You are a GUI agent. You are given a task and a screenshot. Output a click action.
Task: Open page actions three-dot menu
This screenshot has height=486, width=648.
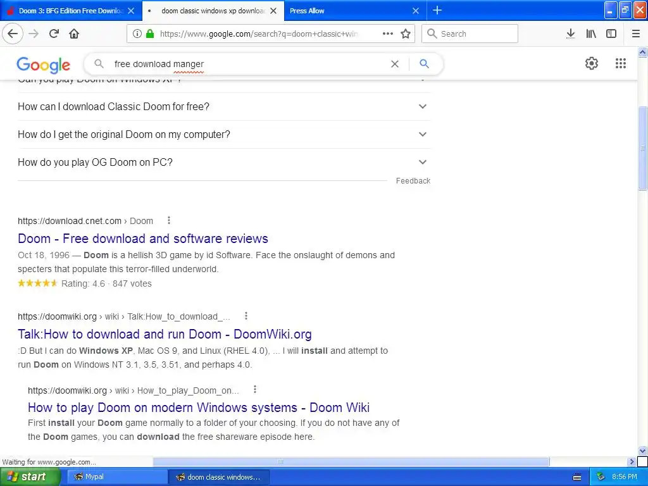(388, 34)
